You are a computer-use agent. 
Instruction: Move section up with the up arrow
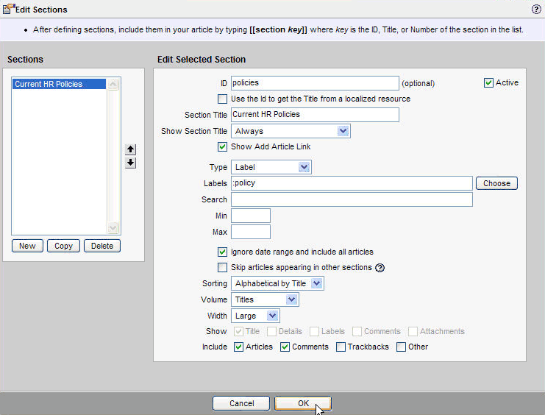131,149
